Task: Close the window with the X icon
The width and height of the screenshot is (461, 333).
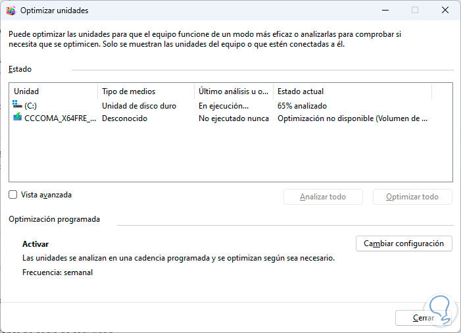Action: point(445,11)
